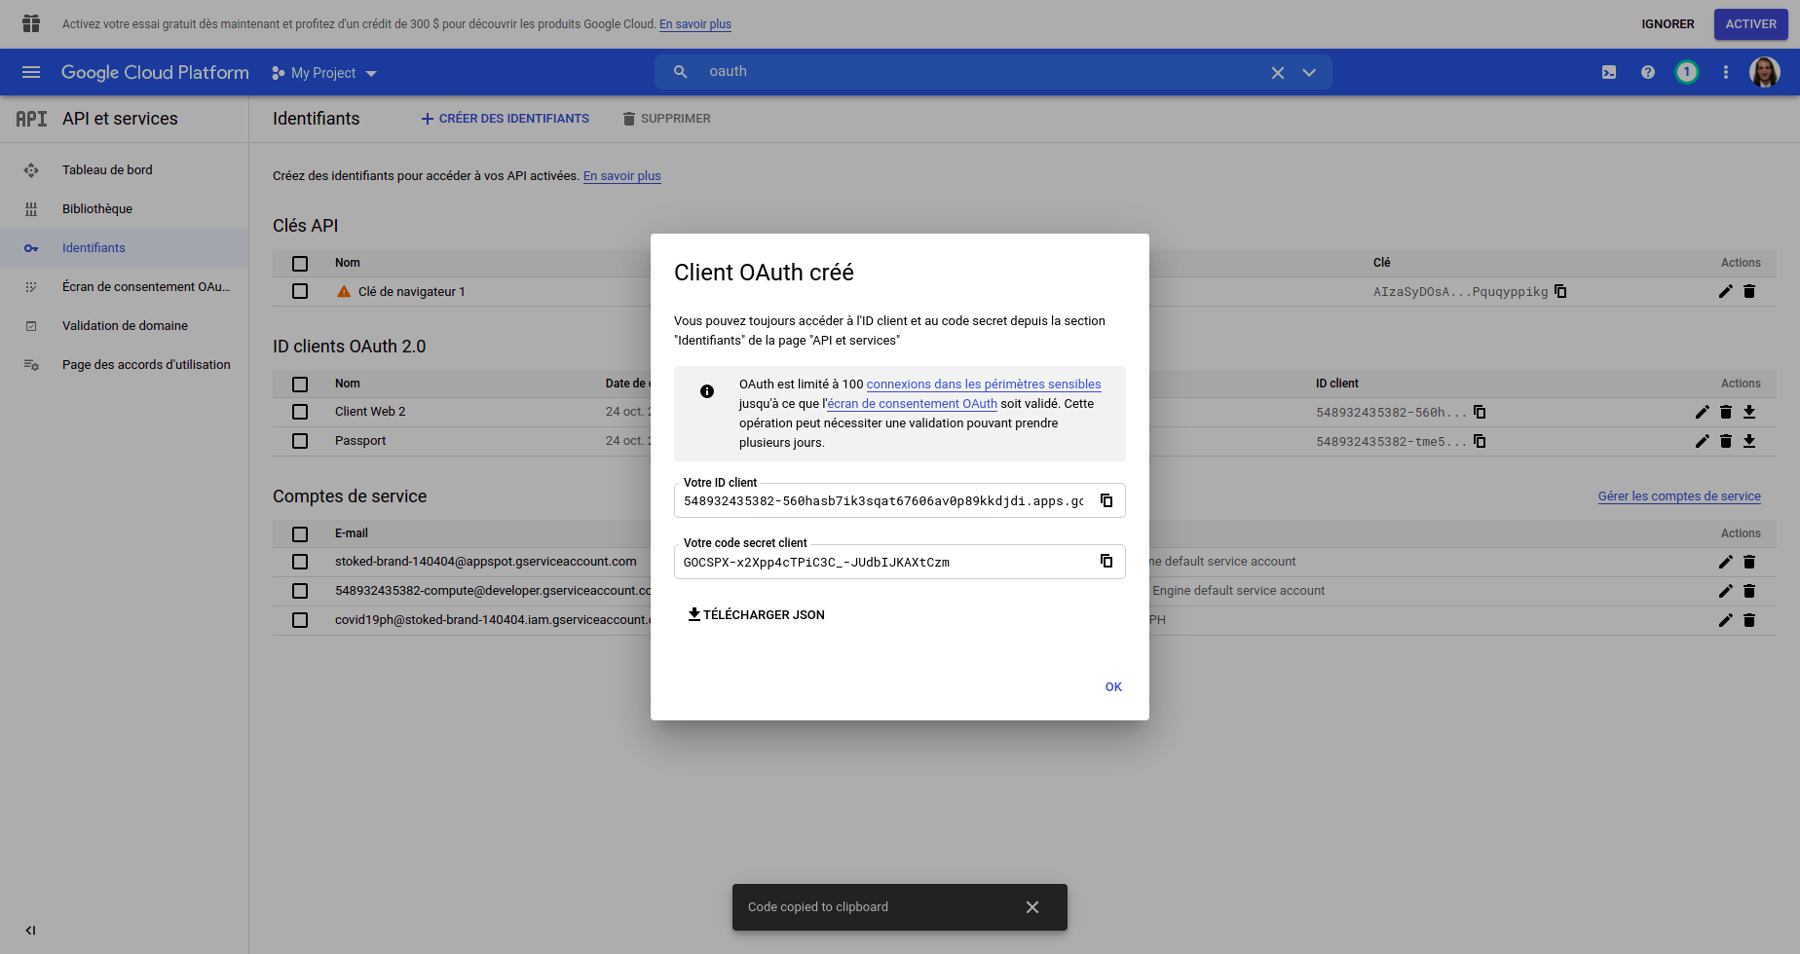Confirm the dialog with OK
1800x954 pixels.
(1113, 687)
